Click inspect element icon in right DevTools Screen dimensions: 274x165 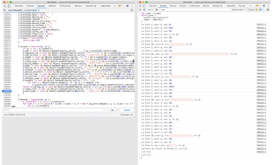pos(140,6)
